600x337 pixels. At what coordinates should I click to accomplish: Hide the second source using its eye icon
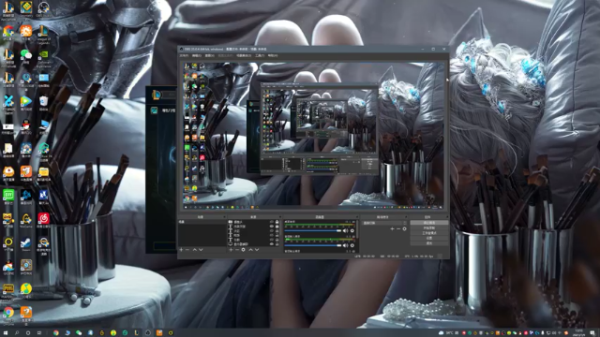point(272,227)
